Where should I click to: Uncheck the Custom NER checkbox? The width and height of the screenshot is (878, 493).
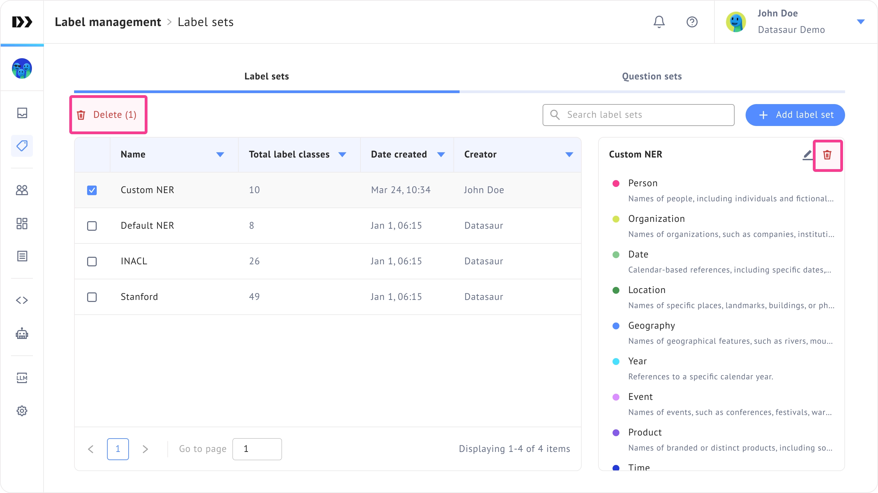tap(92, 190)
